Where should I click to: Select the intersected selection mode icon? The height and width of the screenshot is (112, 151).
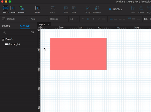click(x=5, y=8)
